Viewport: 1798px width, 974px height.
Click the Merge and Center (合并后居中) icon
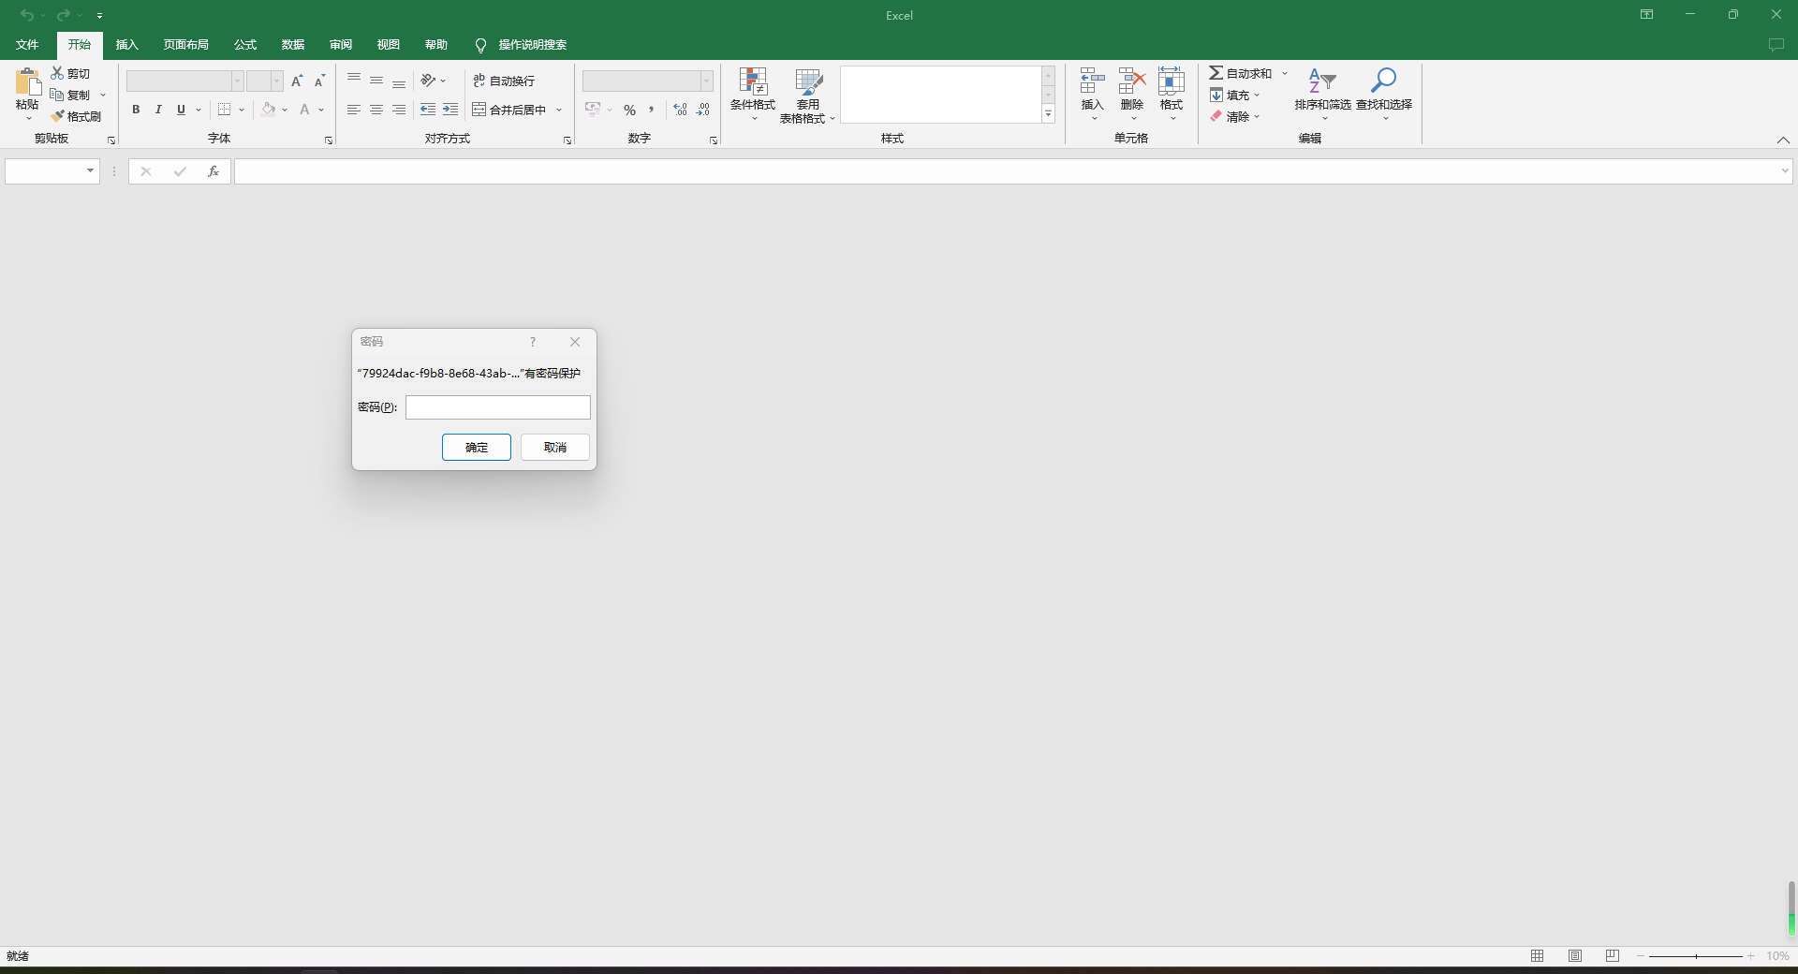pyautogui.click(x=479, y=110)
